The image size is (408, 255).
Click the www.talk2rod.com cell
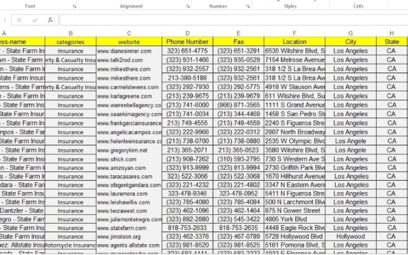tap(129, 60)
